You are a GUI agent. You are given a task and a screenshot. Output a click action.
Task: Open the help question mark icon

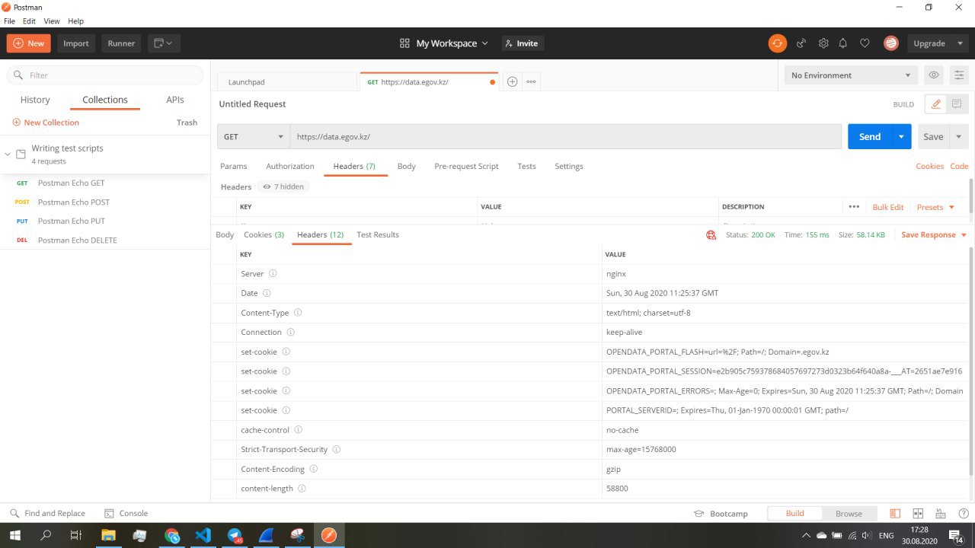[964, 514]
